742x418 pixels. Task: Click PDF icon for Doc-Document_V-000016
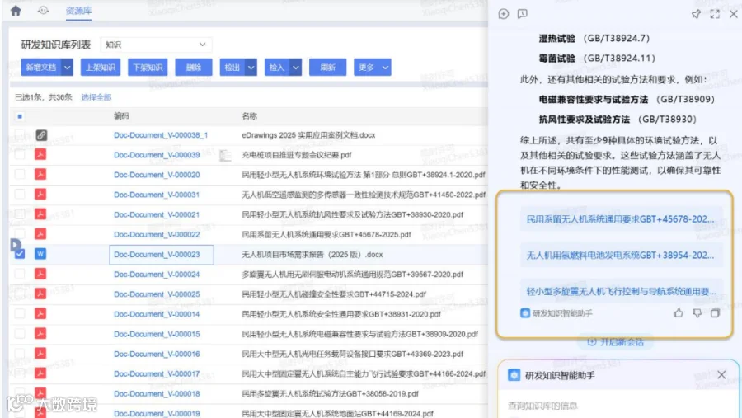[40, 353]
